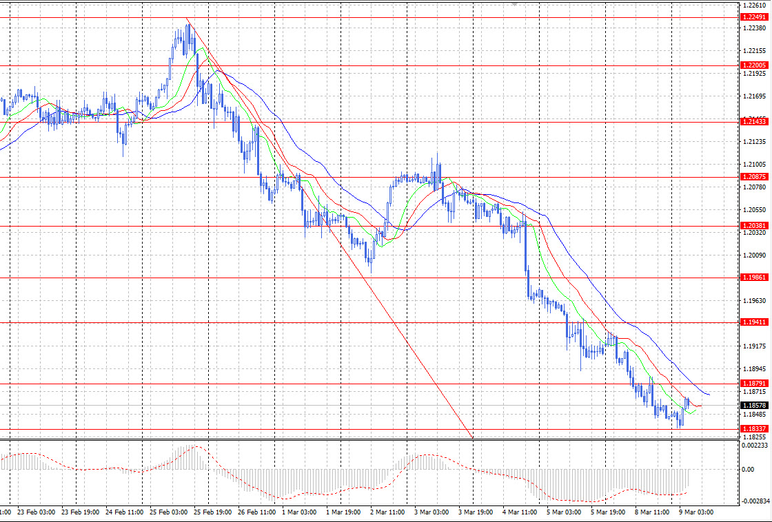Select the 1.21695 price scale value
Viewport: 772px width, 522px height.
click(754, 96)
